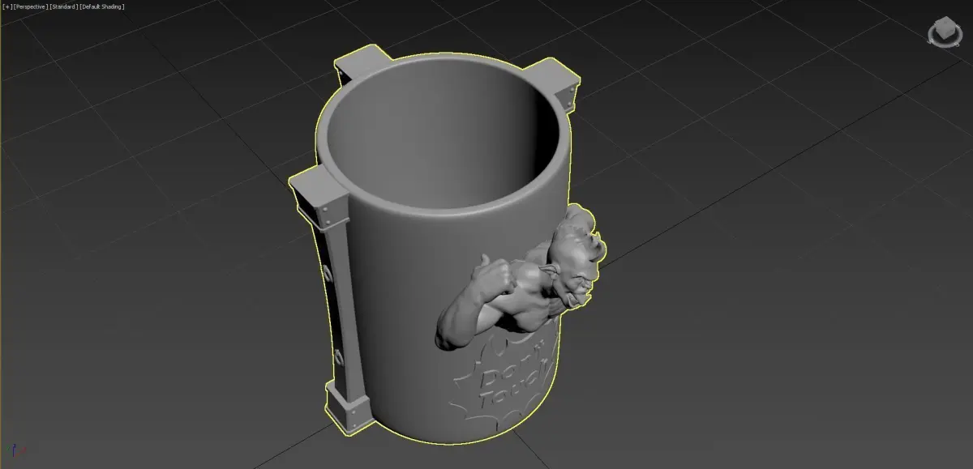Open the [+] general viewport menu
This screenshot has width=973, height=469.
7,6
